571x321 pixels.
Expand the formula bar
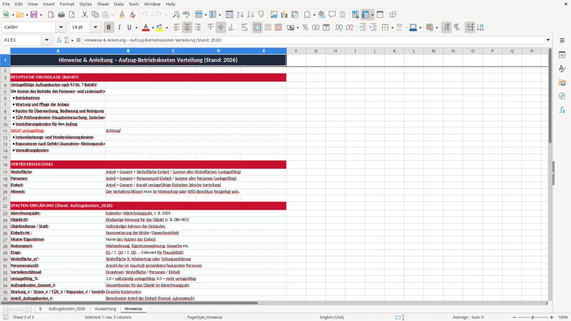(548, 40)
